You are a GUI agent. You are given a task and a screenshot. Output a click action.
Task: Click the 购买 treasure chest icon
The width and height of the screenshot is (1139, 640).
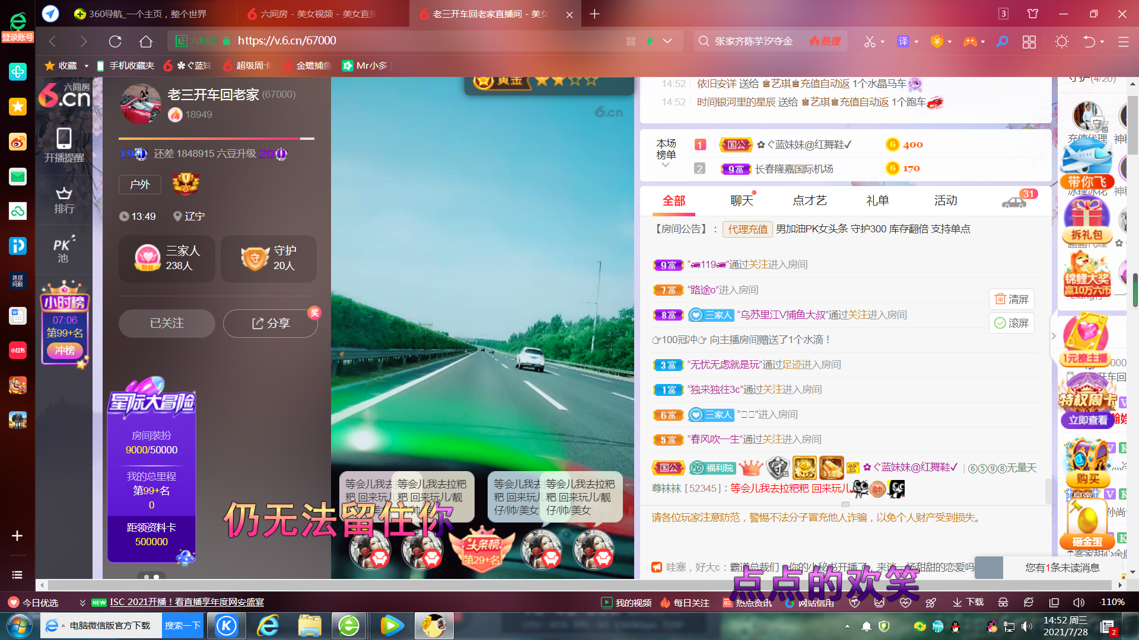pos(1087,463)
